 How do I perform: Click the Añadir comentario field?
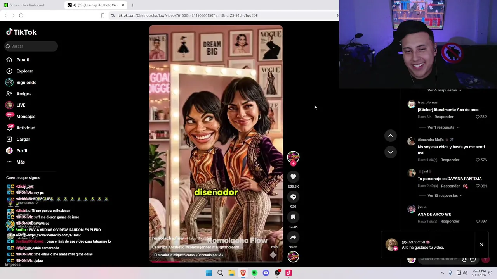point(440,259)
